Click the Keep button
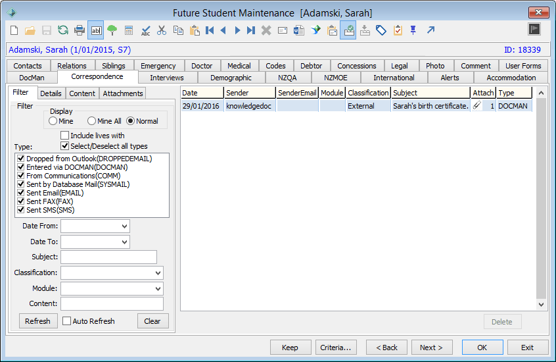Image resolution: width=556 pixels, height=362 pixels. point(290,348)
